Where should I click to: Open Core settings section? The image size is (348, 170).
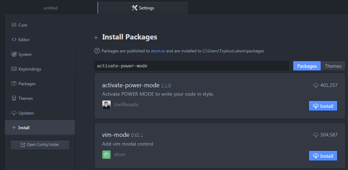pyautogui.click(x=40, y=25)
